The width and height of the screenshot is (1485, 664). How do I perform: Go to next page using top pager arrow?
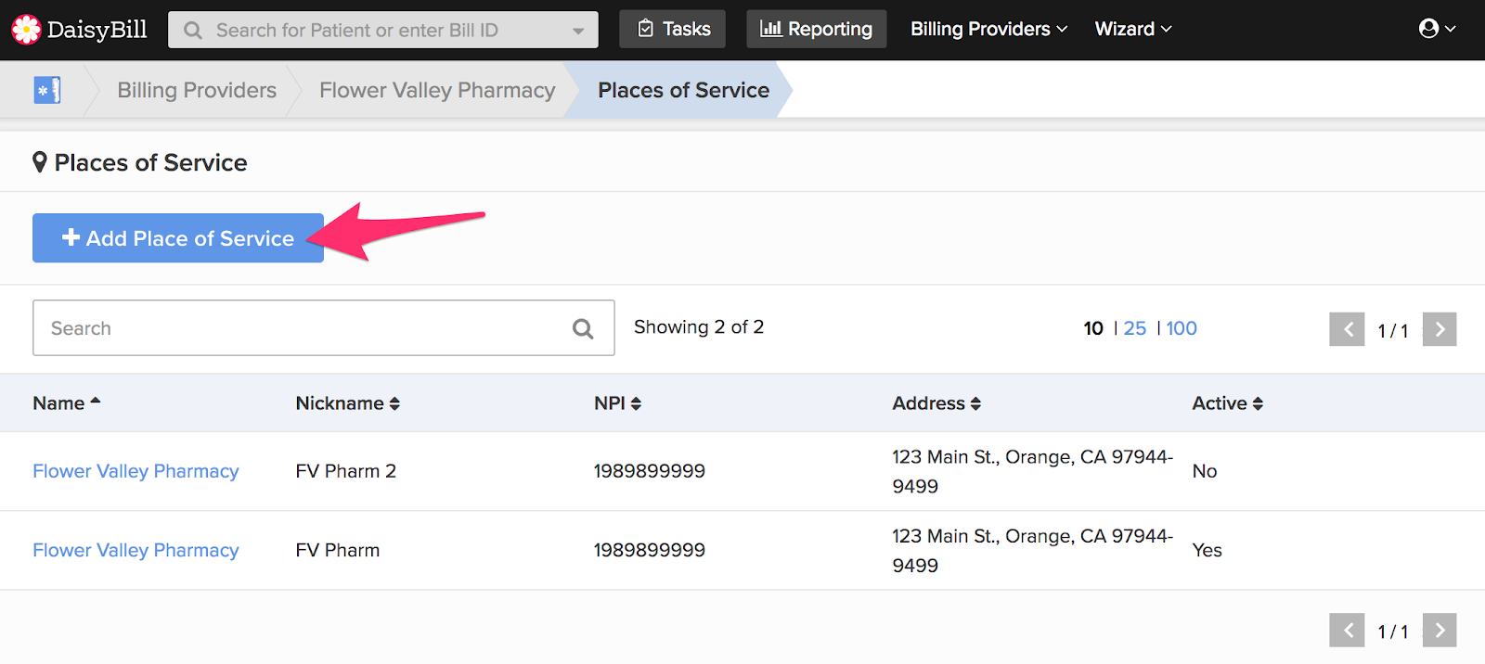[1440, 329]
